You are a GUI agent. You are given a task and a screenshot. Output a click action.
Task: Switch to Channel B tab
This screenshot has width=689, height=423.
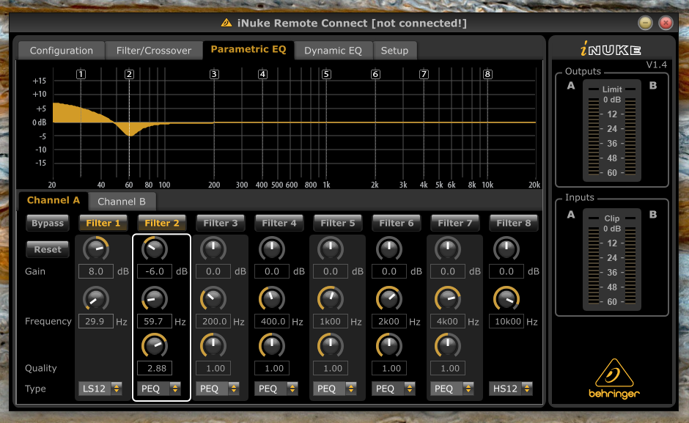(x=121, y=202)
